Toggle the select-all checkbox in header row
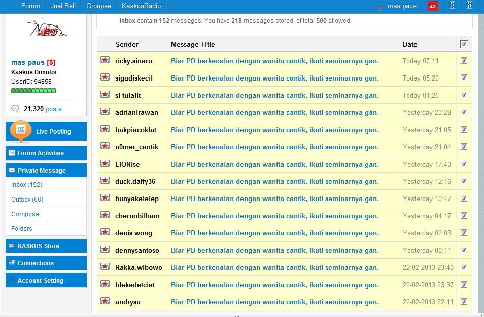Image resolution: width=484 pixels, height=317 pixels. point(464,44)
